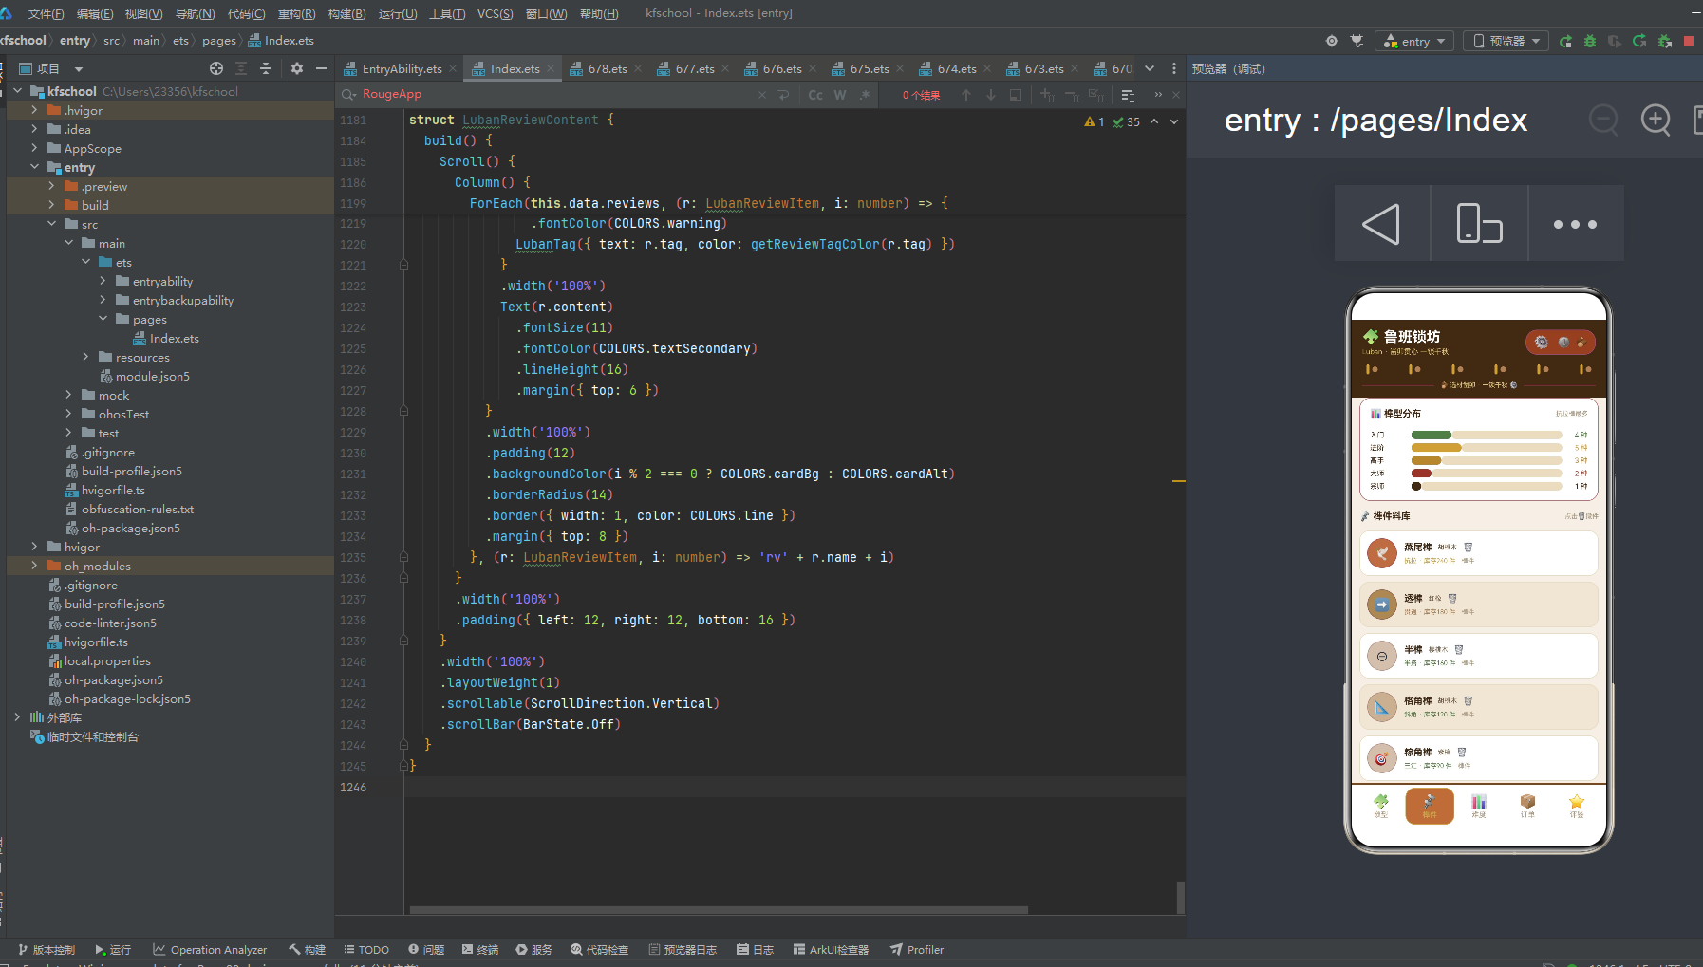This screenshot has height=967, width=1703.
Task: Expand the AppScope folder
Action: pos(34,148)
